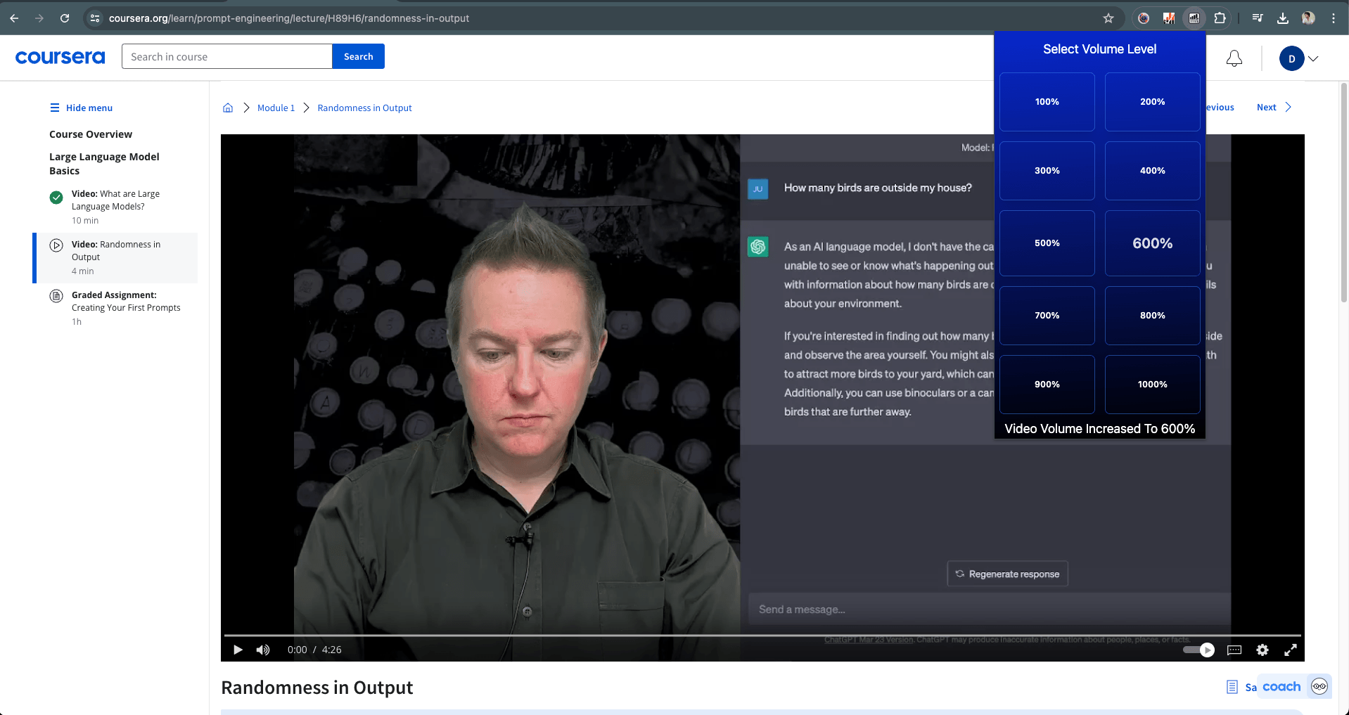Toggle video captions icon
Screen dimensions: 1349x715
click(1234, 650)
